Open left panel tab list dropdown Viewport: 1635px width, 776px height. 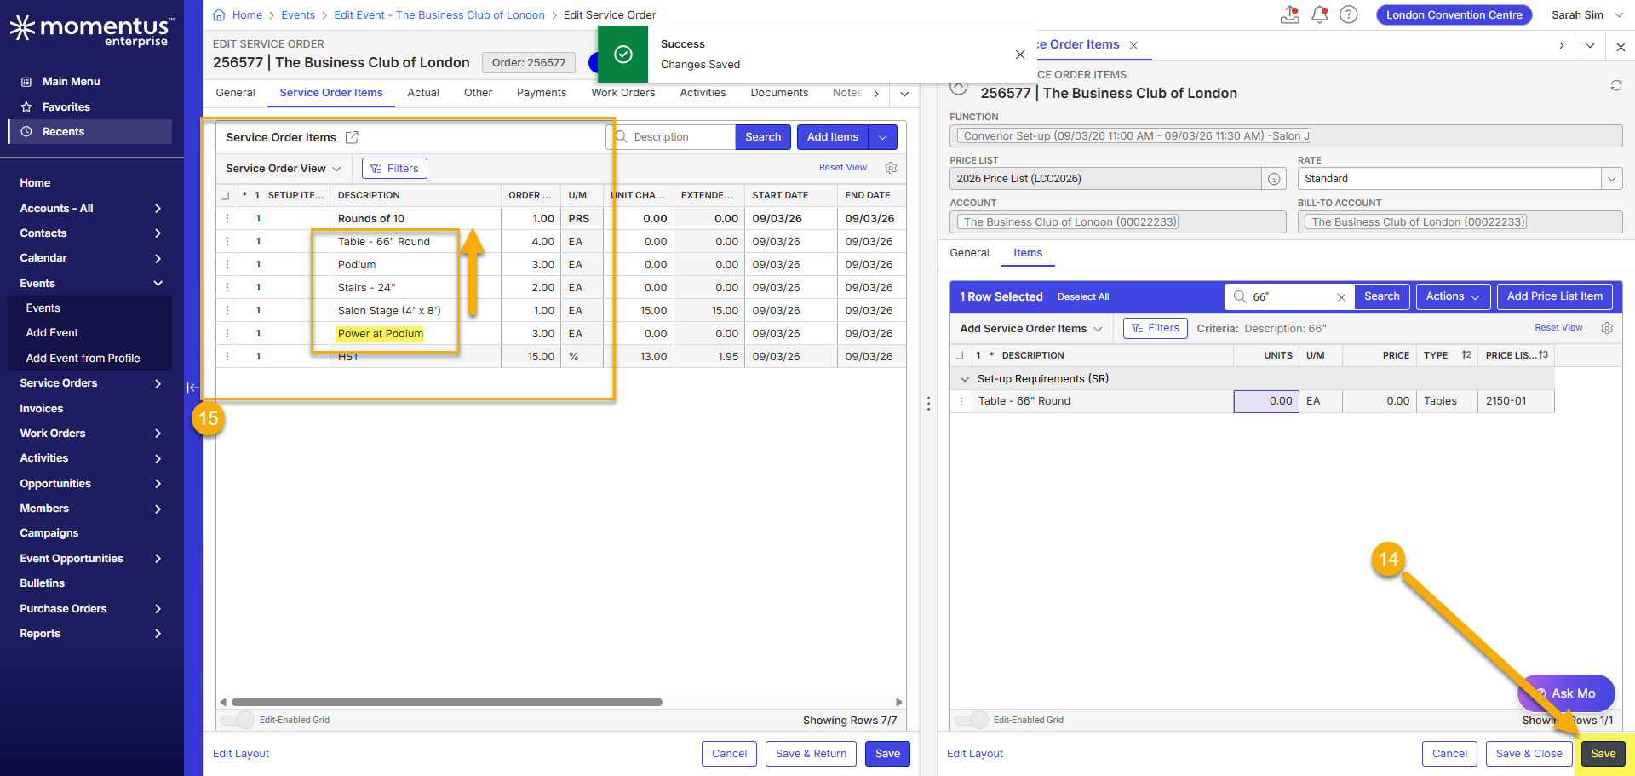pyautogui.click(x=904, y=94)
